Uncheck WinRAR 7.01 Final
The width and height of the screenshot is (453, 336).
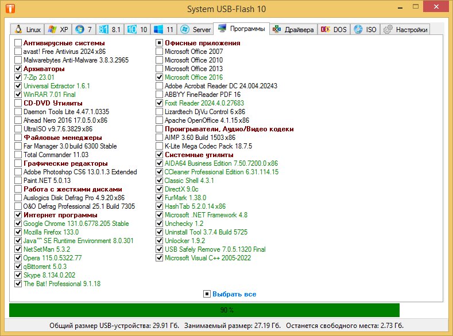(x=18, y=95)
